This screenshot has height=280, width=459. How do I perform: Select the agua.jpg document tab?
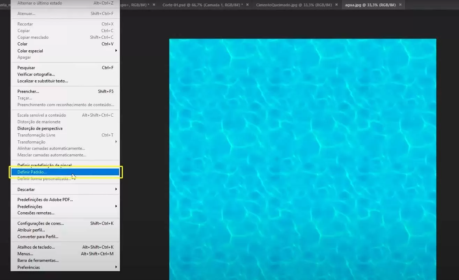pyautogui.click(x=370, y=5)
